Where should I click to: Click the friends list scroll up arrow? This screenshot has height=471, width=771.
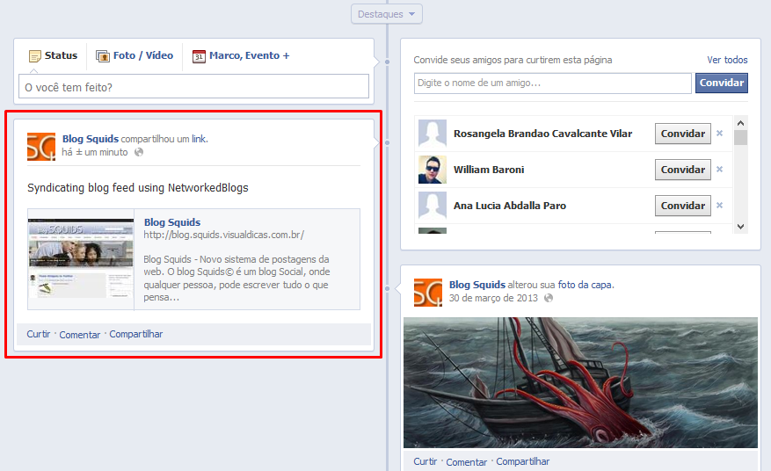[x=740, y=123]
